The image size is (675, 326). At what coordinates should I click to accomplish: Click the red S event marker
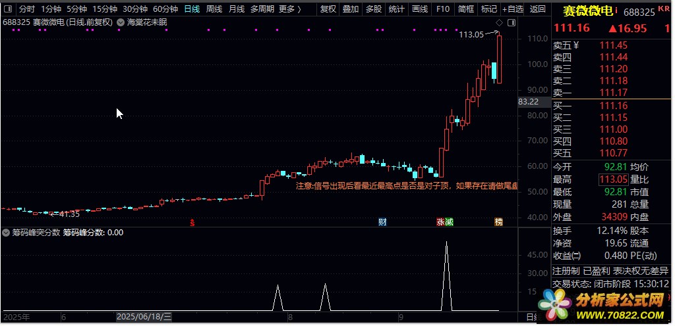click(x=192, y=222)
